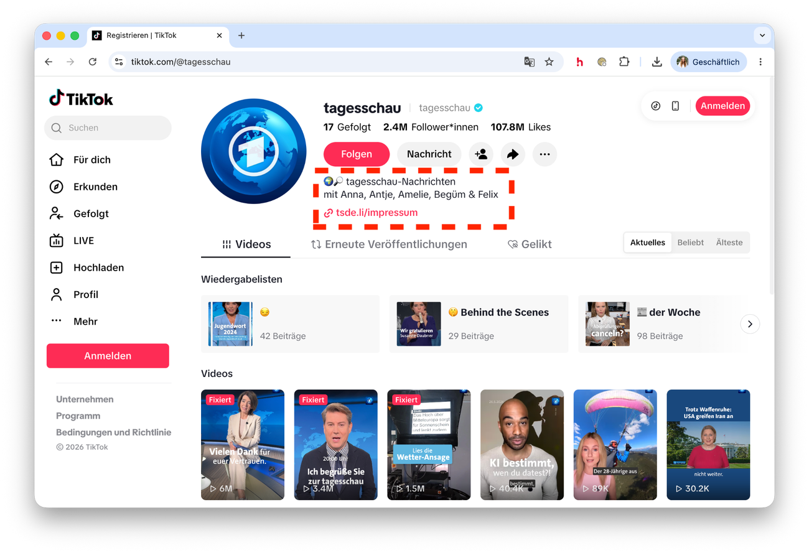Click the TikTok logo
This screenshot has height=553, width=809.
coord(81,99)
